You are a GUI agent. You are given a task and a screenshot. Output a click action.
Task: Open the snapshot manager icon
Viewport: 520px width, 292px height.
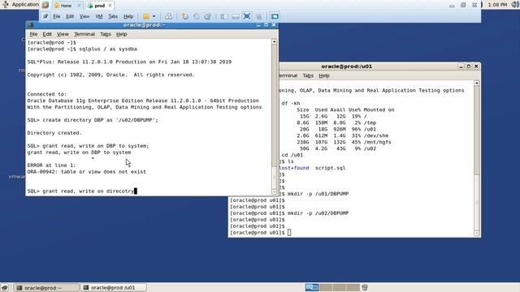(208, 16)
